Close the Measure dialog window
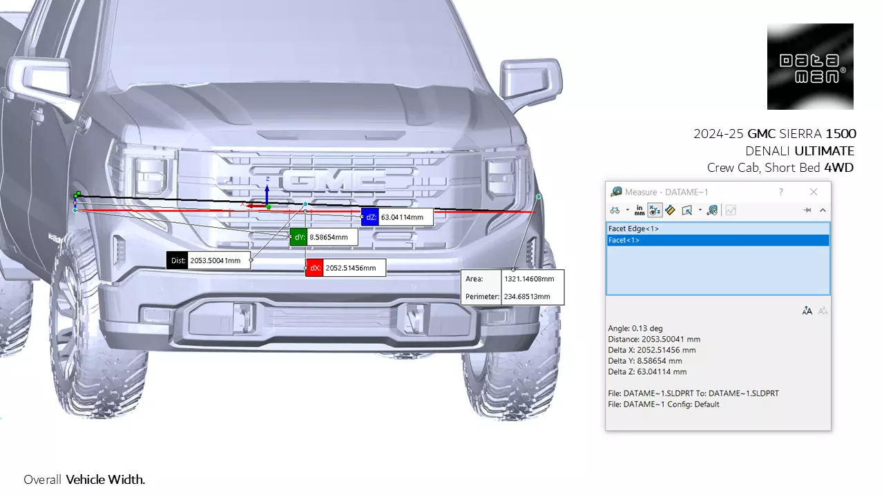The width and height of the screenshot is (884, 497). tap(814, 192)
